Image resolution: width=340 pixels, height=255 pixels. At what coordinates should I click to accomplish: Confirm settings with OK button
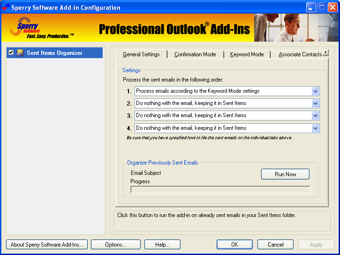tap(234, 245)
